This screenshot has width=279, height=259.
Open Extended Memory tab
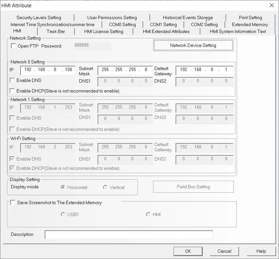[x=250, y=24]
